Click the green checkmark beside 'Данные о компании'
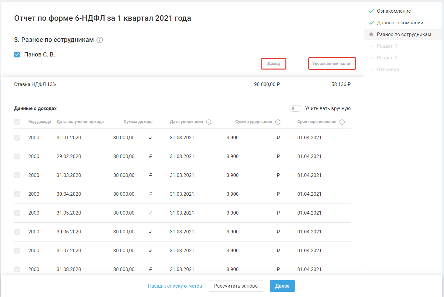 (371, 23)
